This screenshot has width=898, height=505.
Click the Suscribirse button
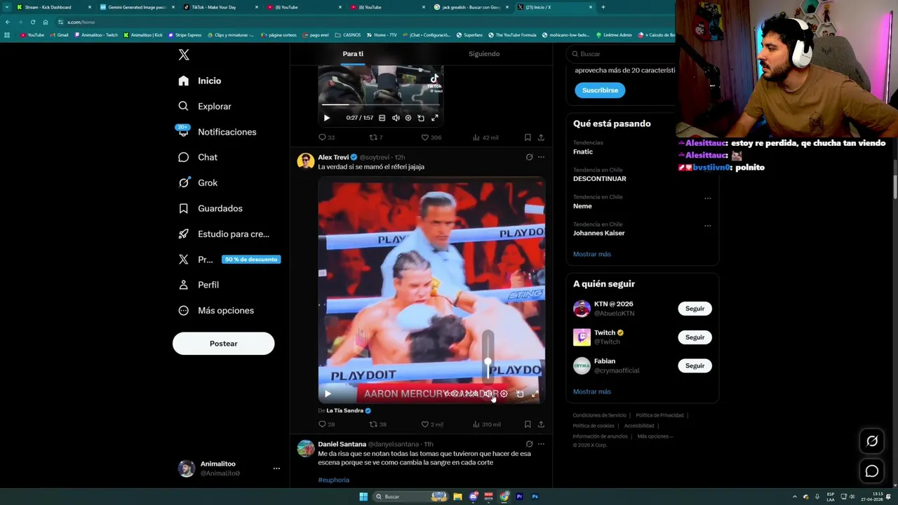600,90
